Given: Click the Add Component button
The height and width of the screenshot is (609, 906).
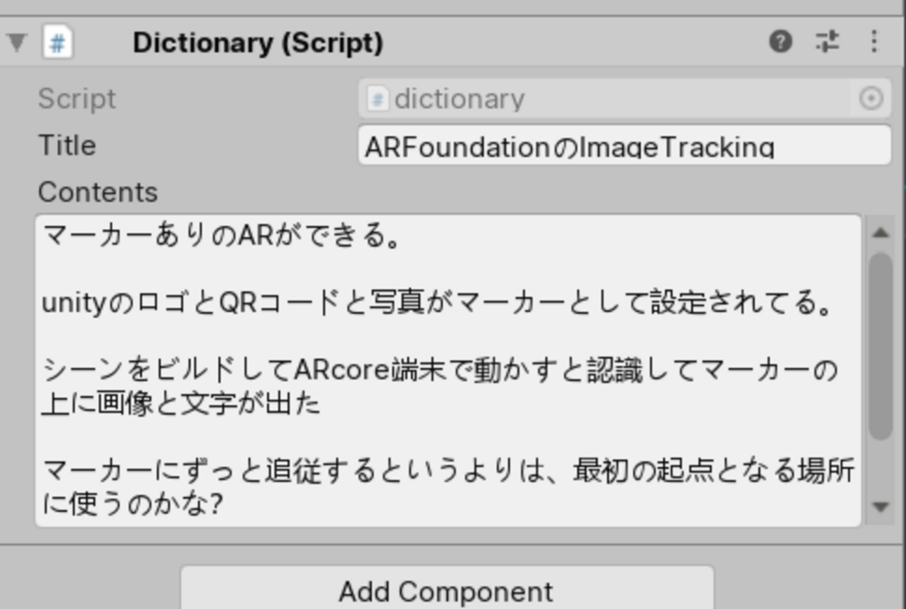Looking at the screenshot, I should pyautogui.click(x=447, y=592).
